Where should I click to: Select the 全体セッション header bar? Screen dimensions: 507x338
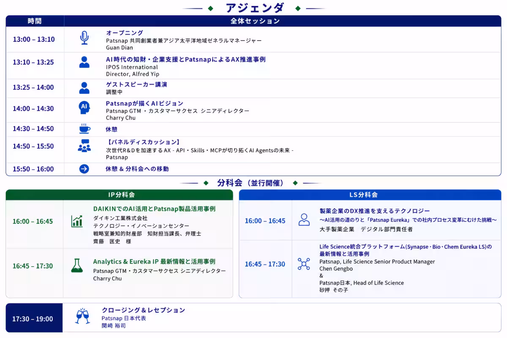point(255,21)
